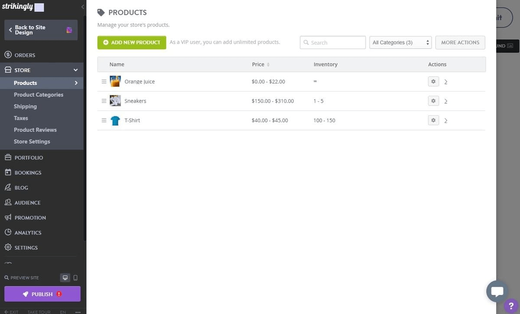Switch to mobile preview icon
Screen dimensions: 520x314
tap(75, 278)
